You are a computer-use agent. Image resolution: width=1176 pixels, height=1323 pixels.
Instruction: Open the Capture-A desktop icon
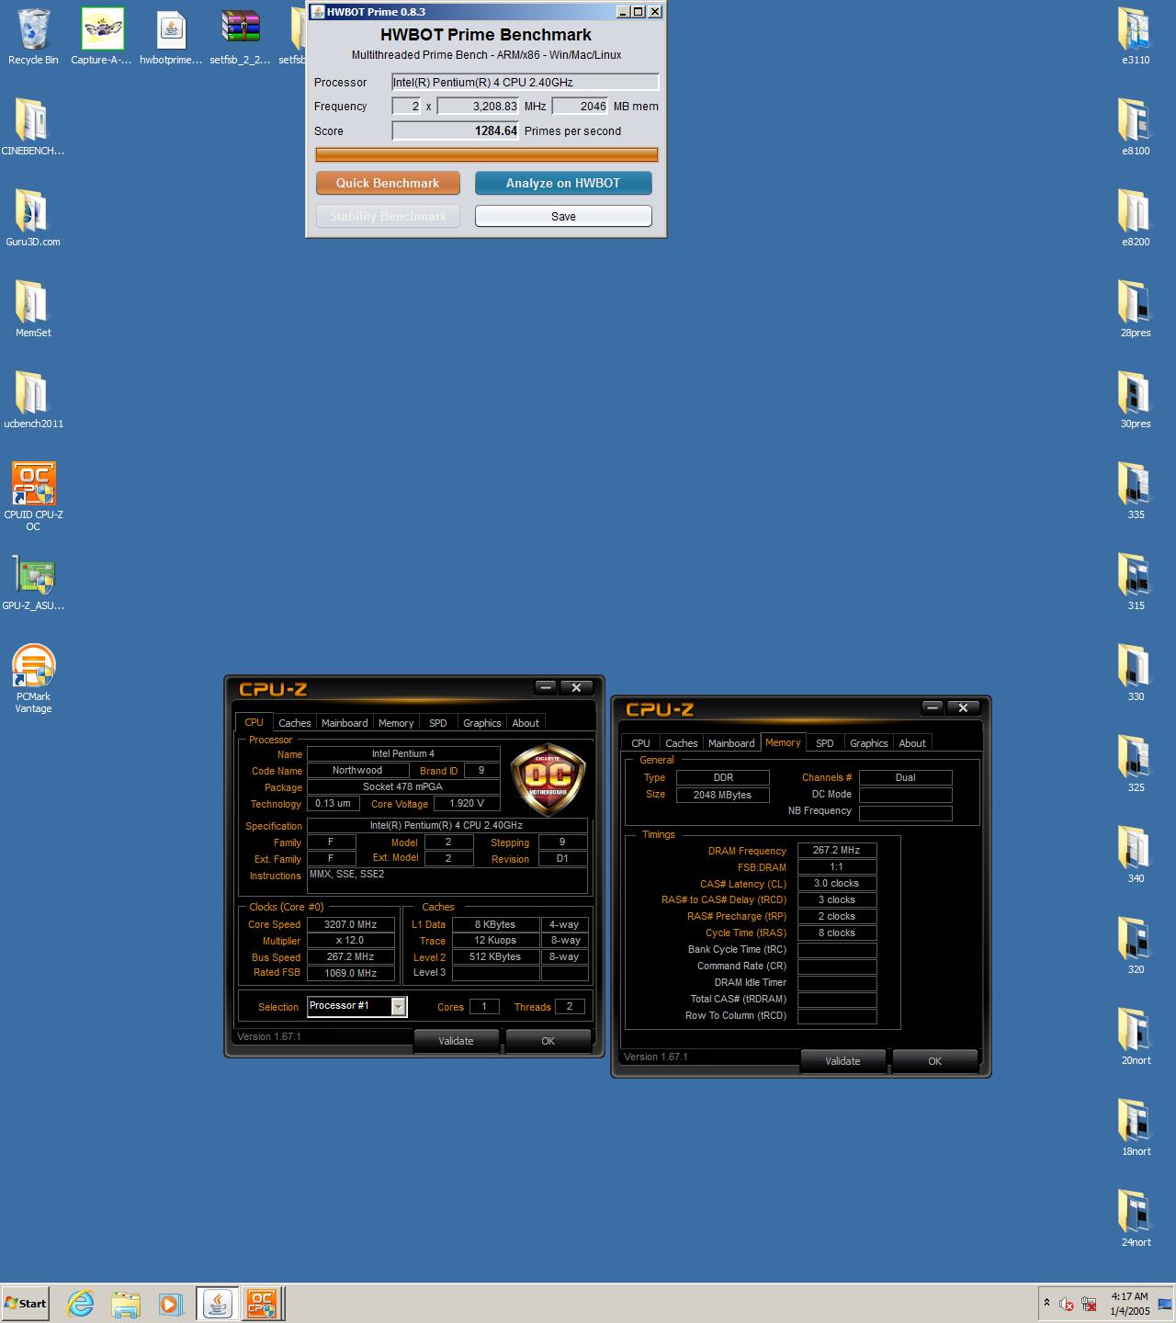pyautogui.click(x=102, y=37)
